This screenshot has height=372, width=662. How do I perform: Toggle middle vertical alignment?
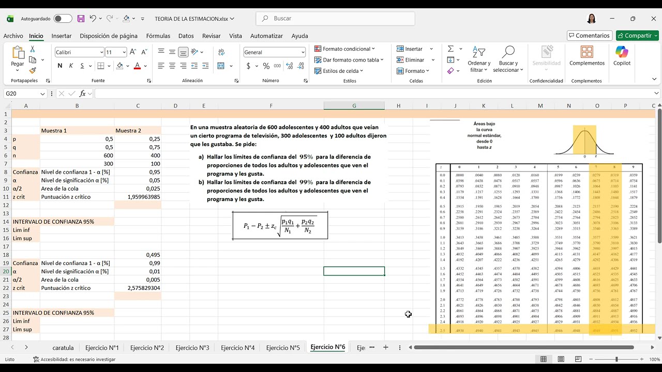172,52
